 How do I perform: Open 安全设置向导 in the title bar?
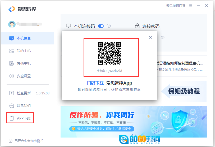[176, 6]
